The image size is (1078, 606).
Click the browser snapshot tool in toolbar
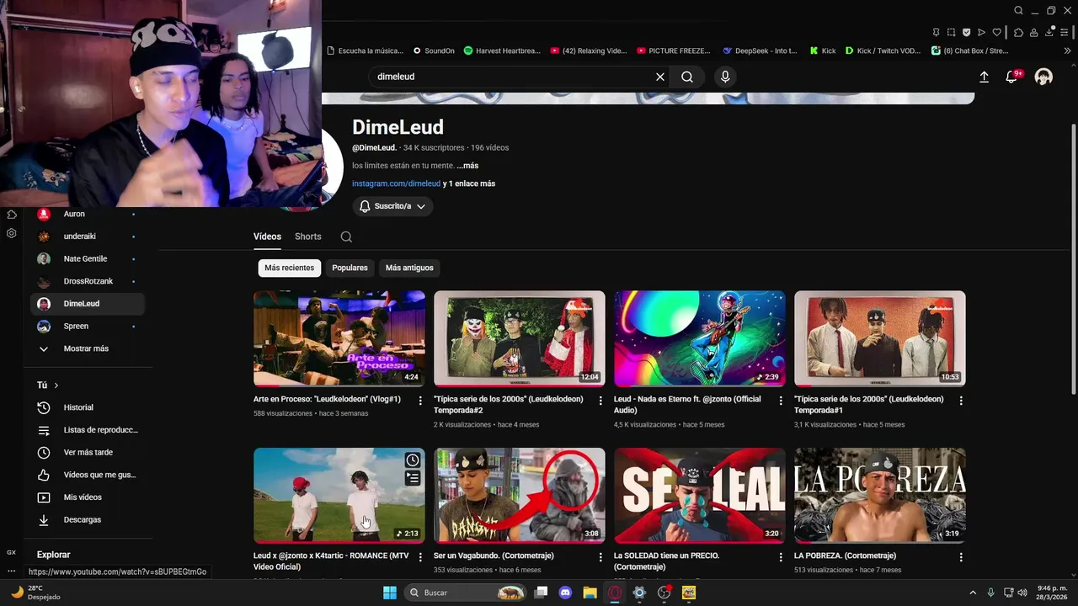pos(951,33)
